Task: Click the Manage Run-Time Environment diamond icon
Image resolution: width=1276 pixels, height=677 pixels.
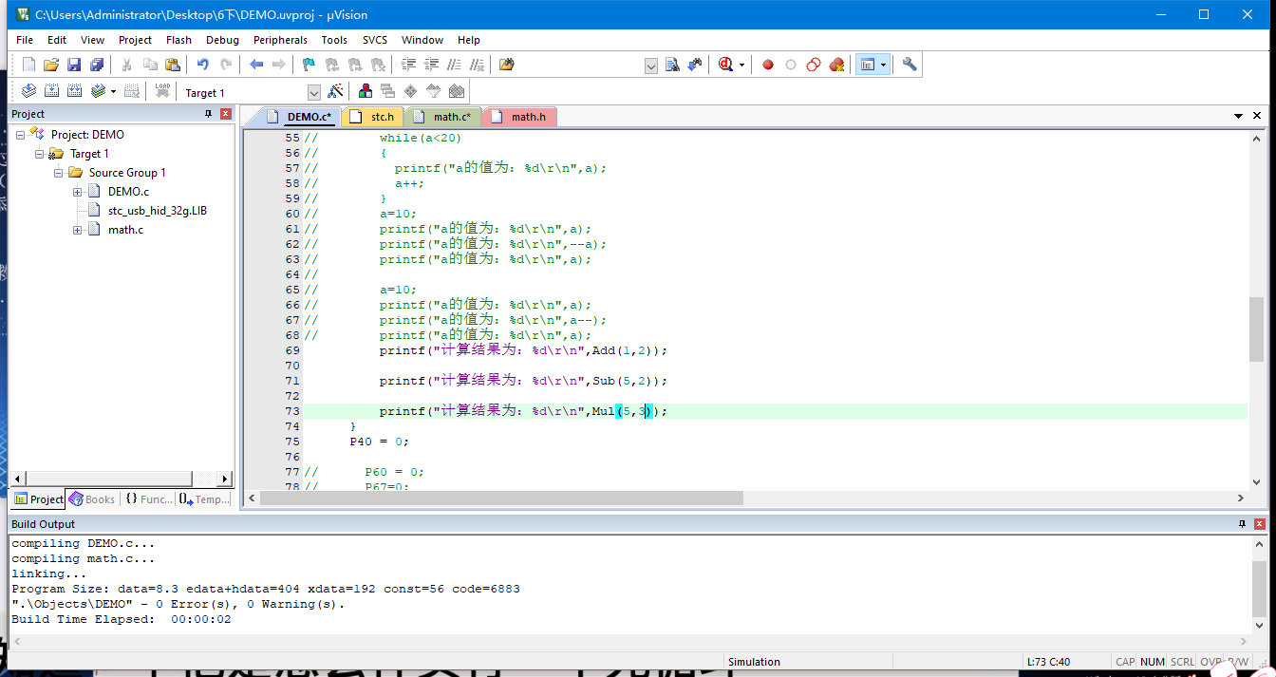Action: tap(410, 91)
